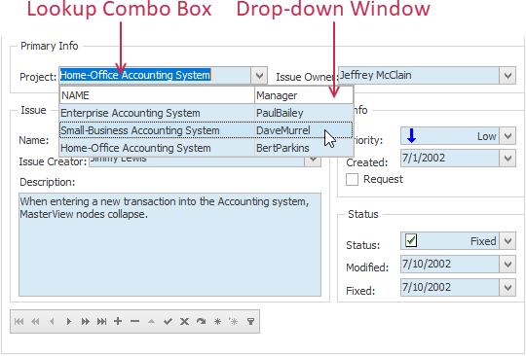The height and width of the screenshot is (356, 526).
Task: Open filter with funnel icon
Action: pos(250,322)
